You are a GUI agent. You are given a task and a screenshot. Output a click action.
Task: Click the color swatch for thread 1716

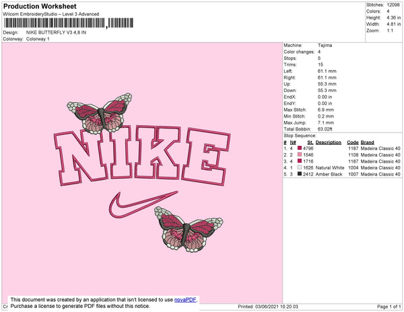300,161
